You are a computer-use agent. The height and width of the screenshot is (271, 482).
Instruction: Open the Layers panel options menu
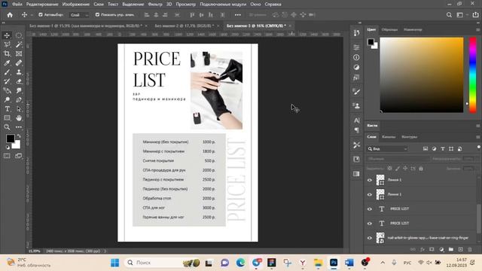(478, 137)
